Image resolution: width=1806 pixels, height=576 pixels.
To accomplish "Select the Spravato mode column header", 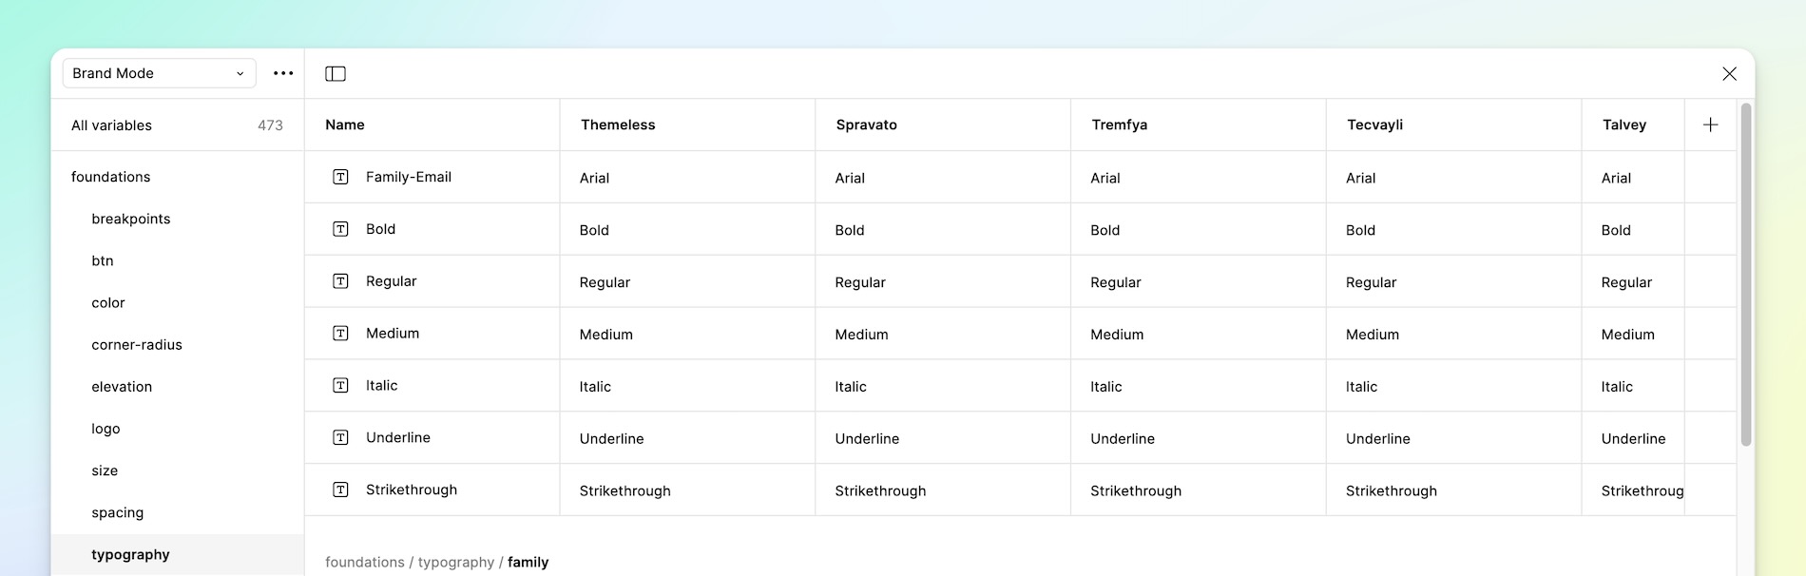I will click(867, 125).
